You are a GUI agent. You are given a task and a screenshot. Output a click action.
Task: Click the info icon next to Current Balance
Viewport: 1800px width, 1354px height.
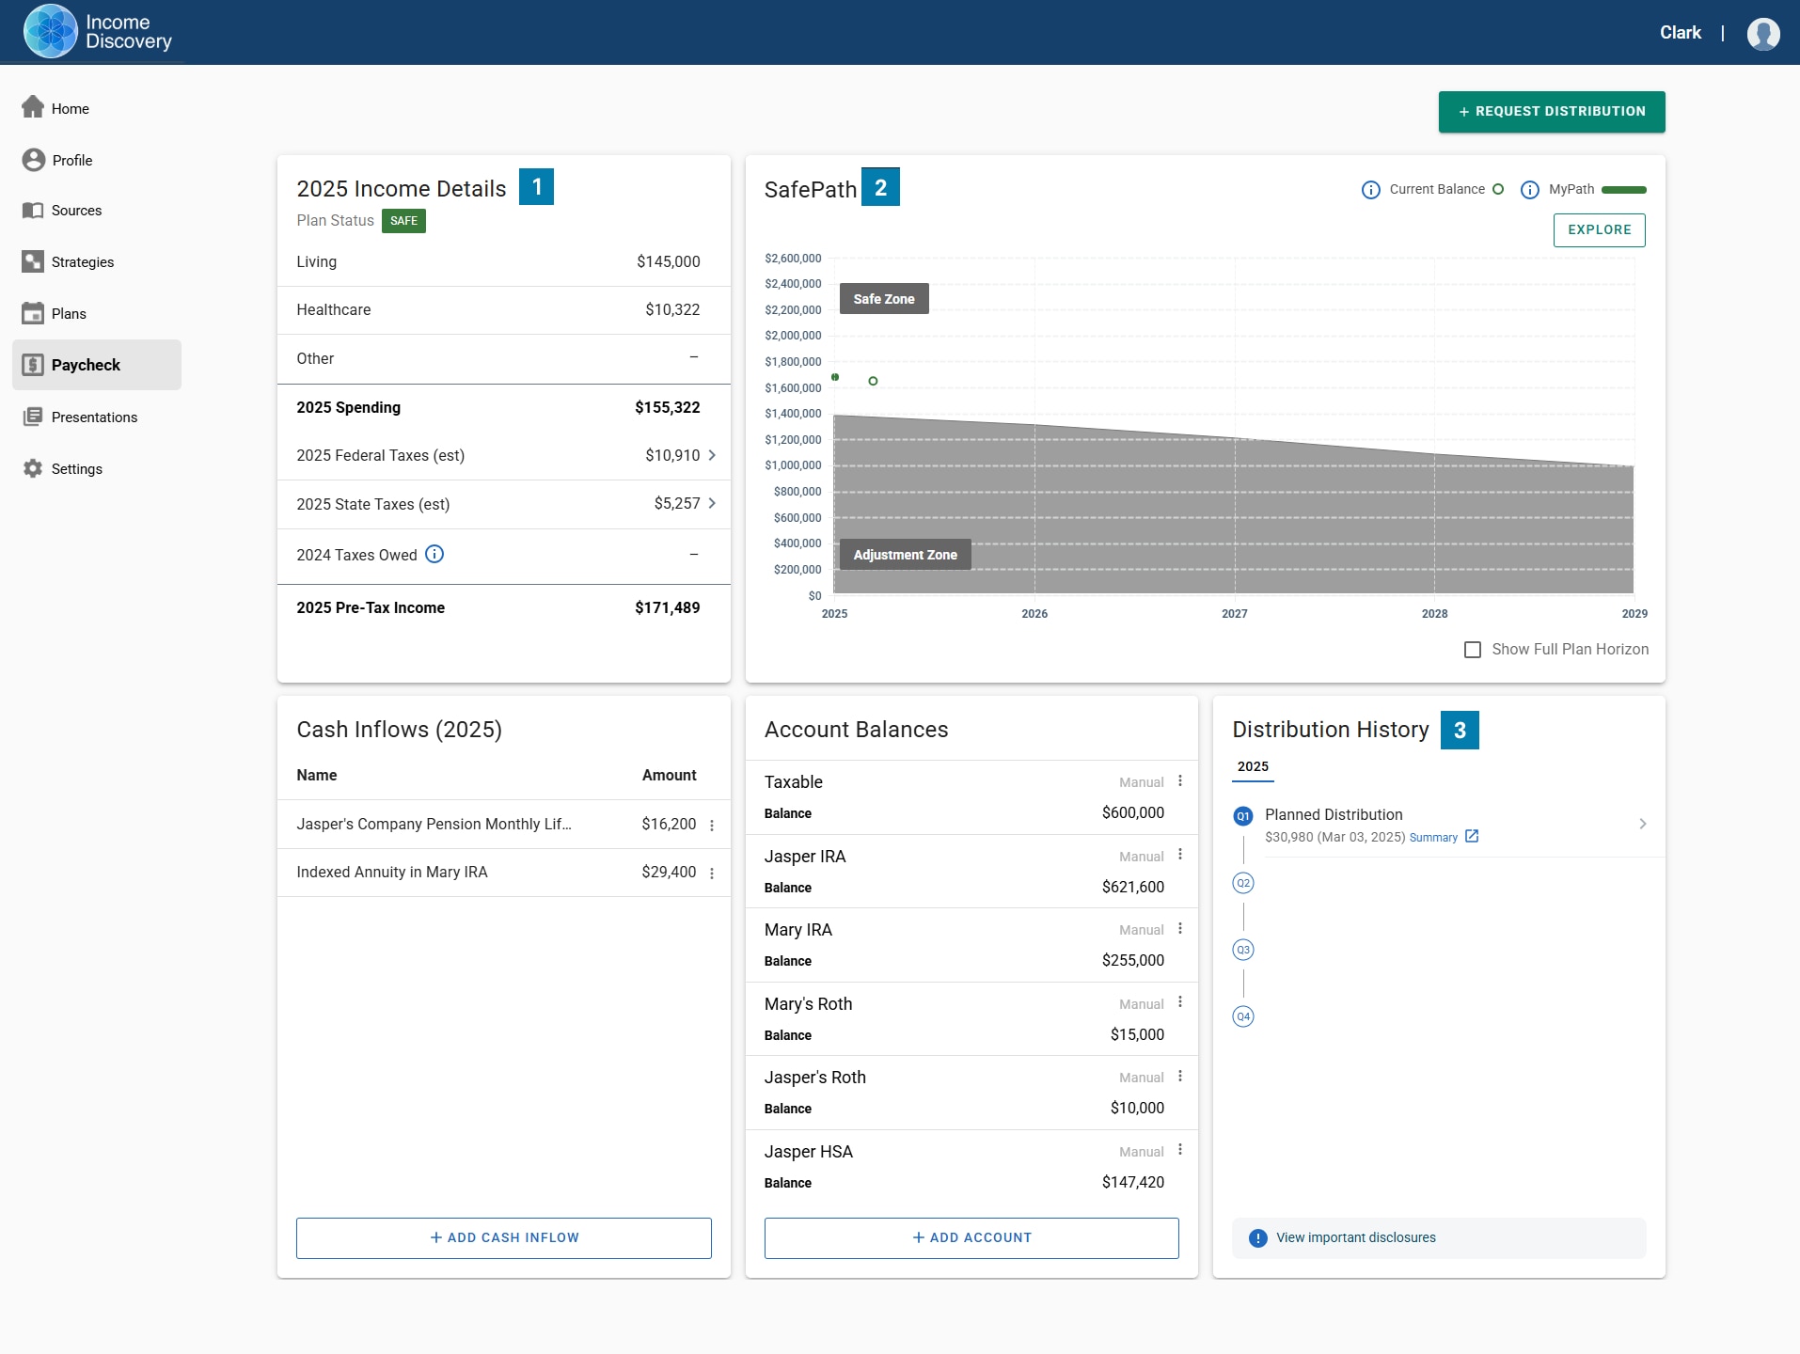click(x=1370, y=190)
